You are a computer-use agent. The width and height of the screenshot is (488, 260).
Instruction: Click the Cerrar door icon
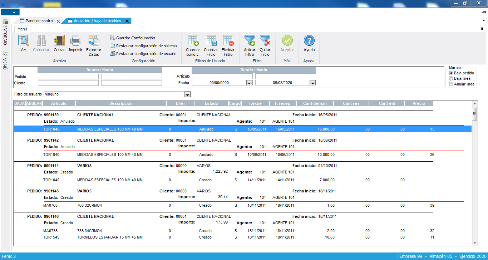59,41
